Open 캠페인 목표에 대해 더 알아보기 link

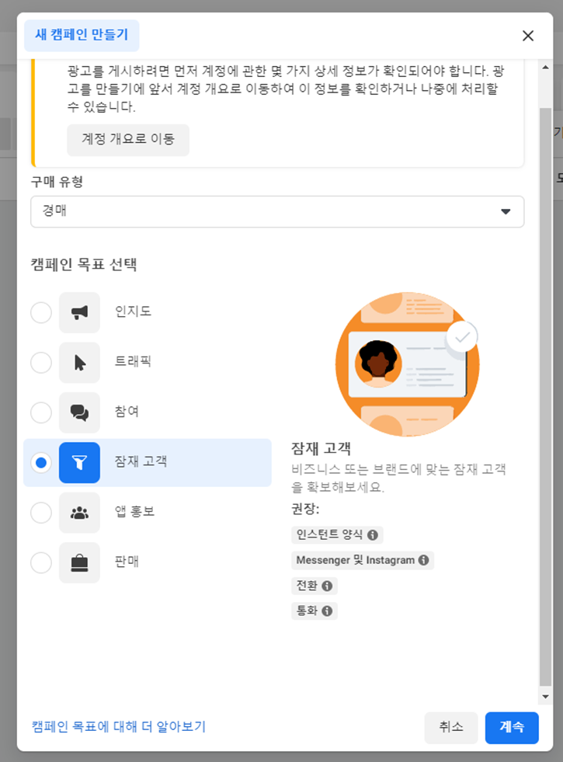point(119,726)
